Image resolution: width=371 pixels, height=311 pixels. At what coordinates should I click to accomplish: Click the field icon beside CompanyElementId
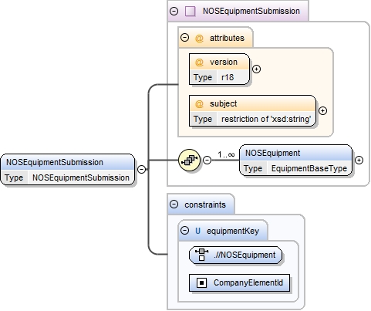(x=202, y=283)
